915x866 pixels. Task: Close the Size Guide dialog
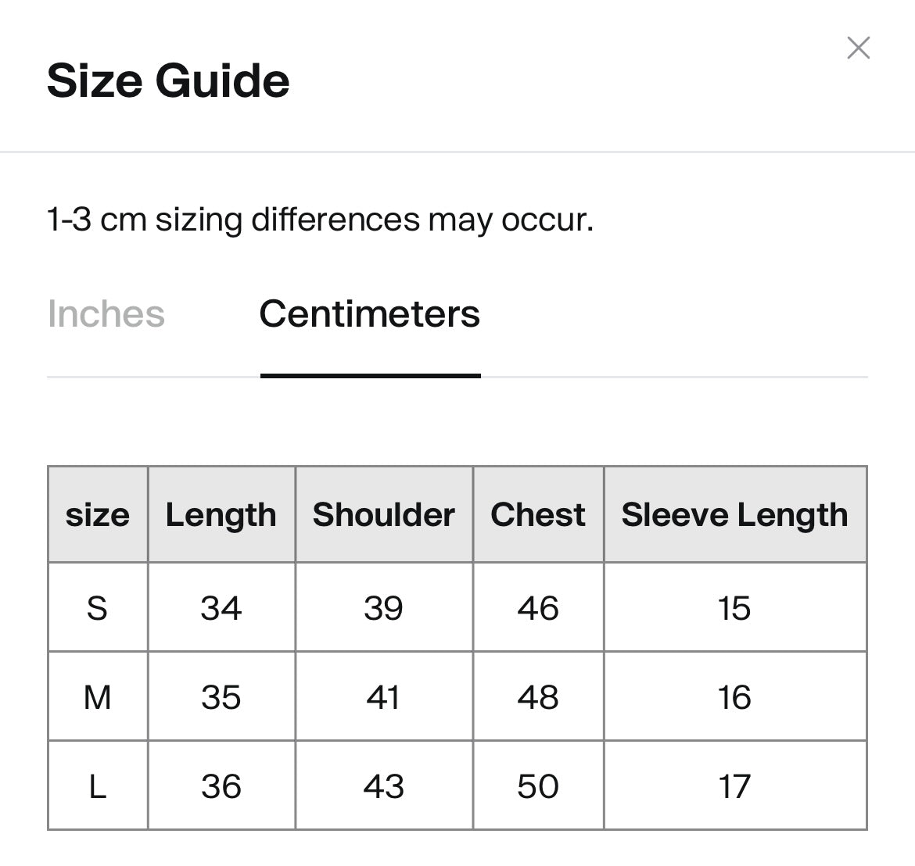(858, 48)
